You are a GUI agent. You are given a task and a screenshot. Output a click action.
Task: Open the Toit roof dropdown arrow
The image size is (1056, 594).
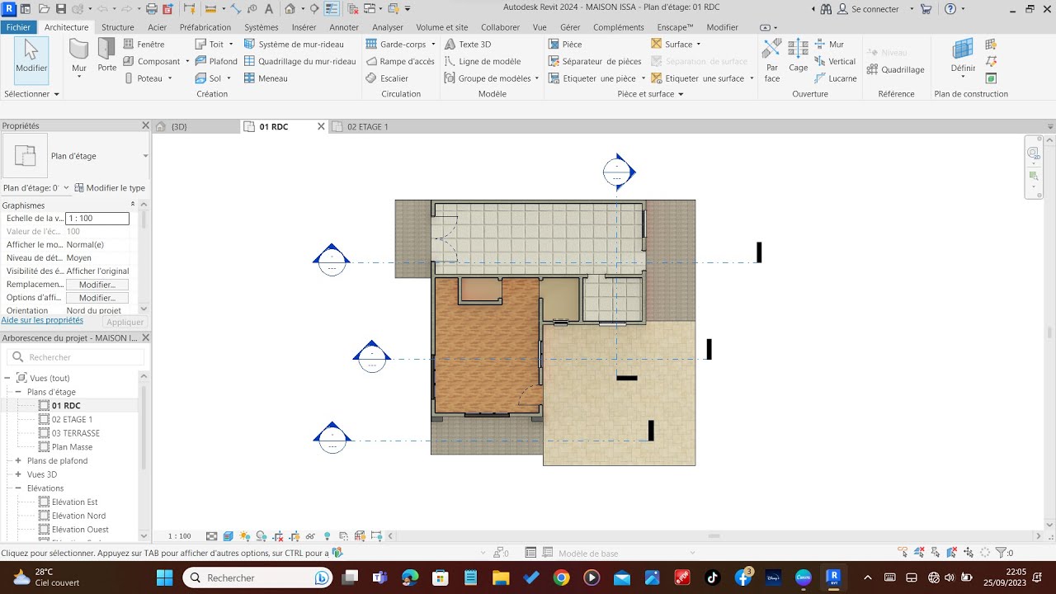231,45
